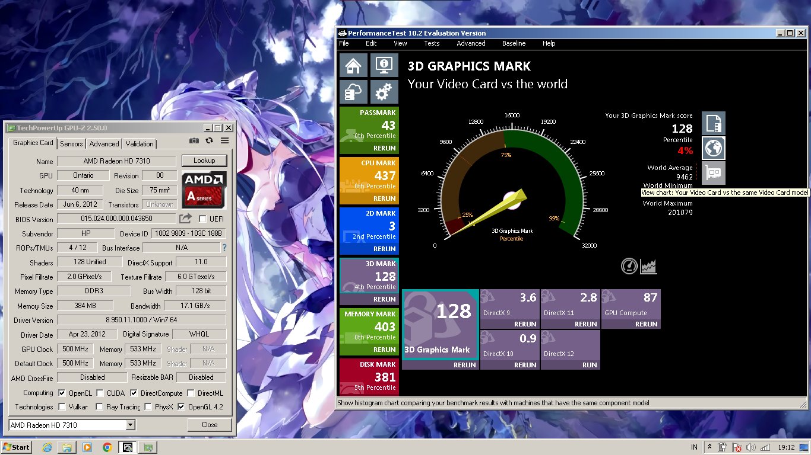
Task: Click the Start button
Action: tap(17, 447)
